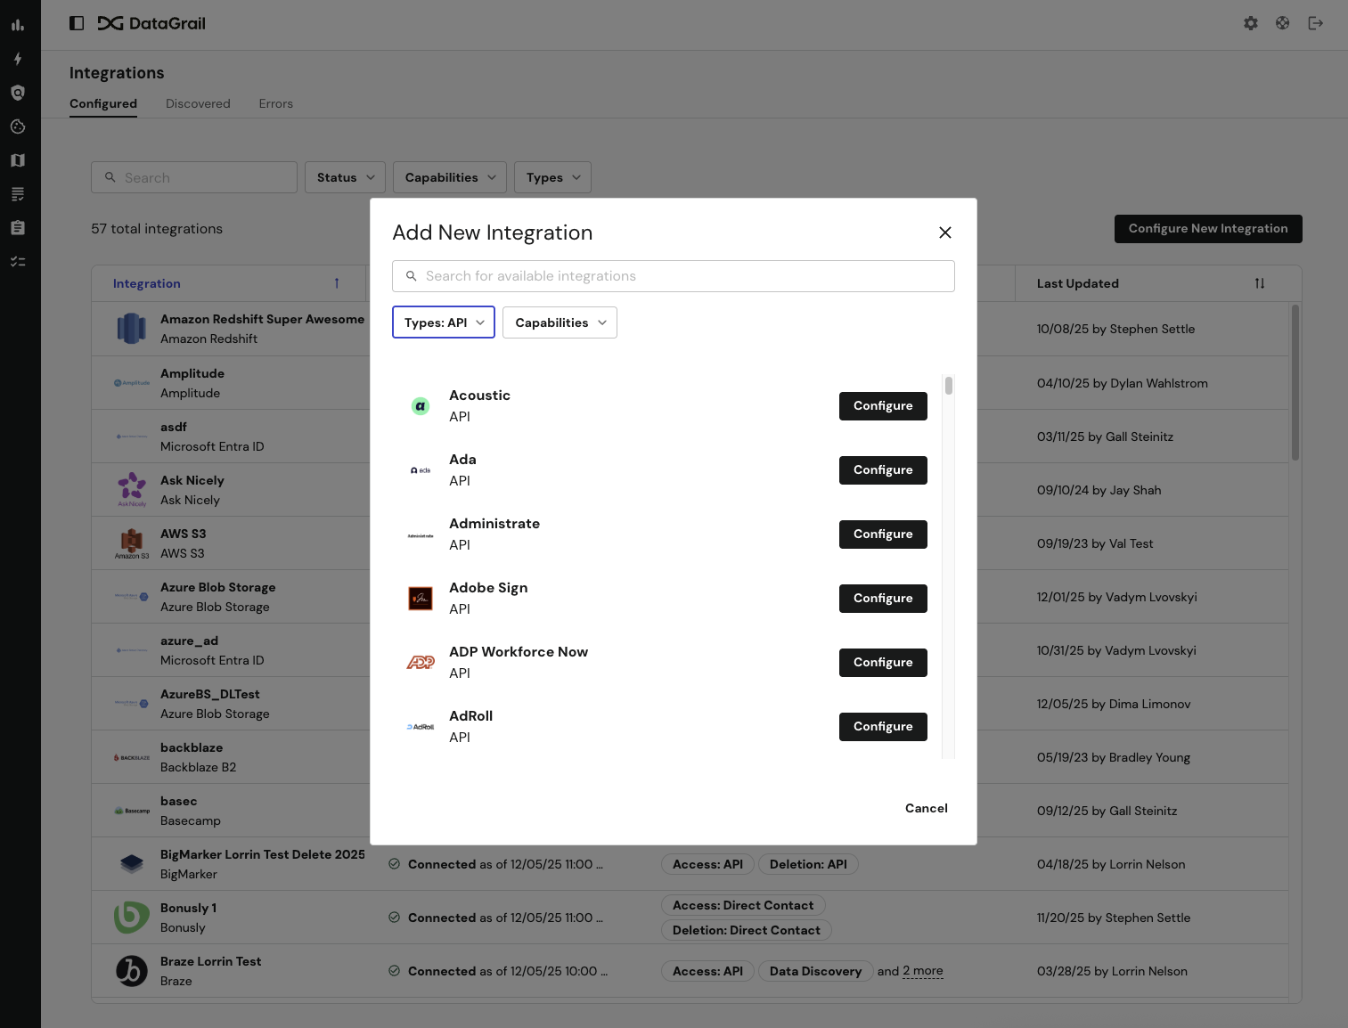
Task: Select the lightning bolt sidebar icon
Action: [18, 59]
